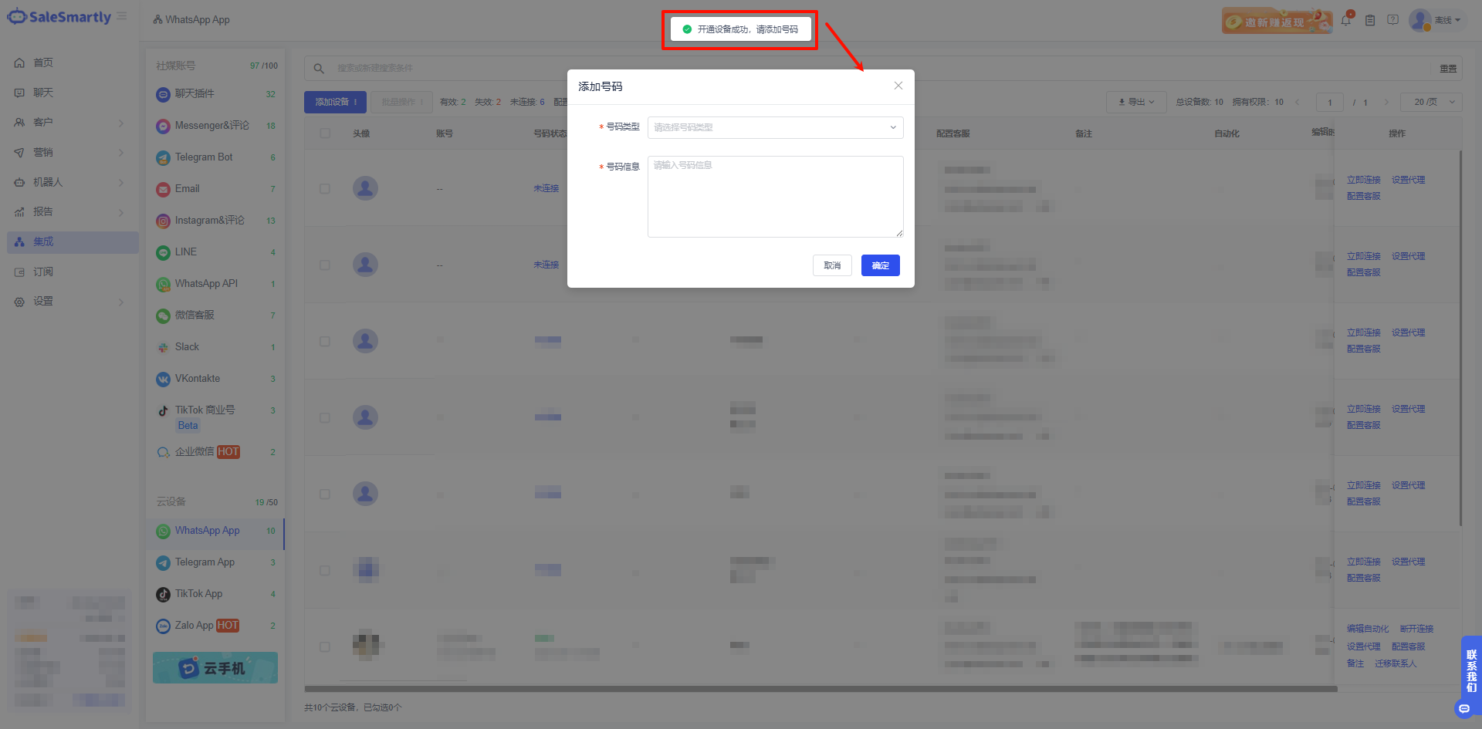Toggle the select-all checkbox in table header

[x=325, y=133]
